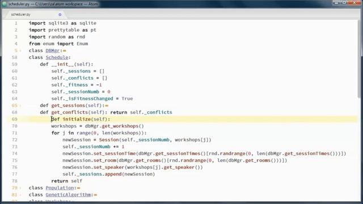Place cursor on 'def initialize(self):' line

click(x=81, y=119)
